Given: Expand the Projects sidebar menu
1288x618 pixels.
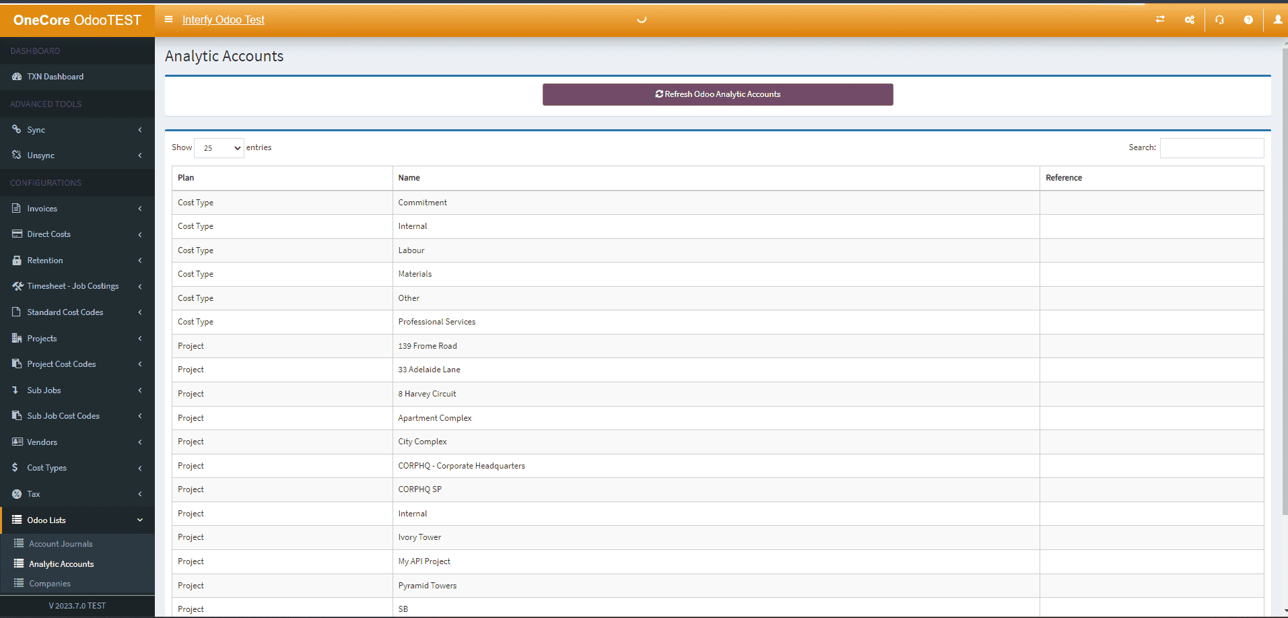Looking at the screenshot, I should (139, 338).
